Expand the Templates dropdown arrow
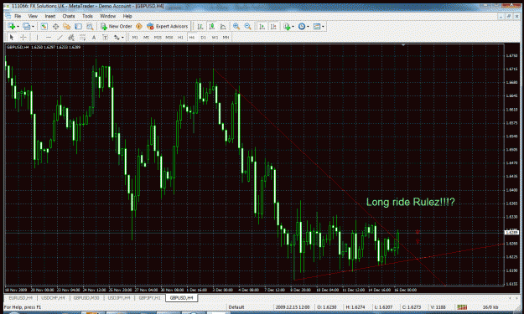 click(x=323, y=27)
